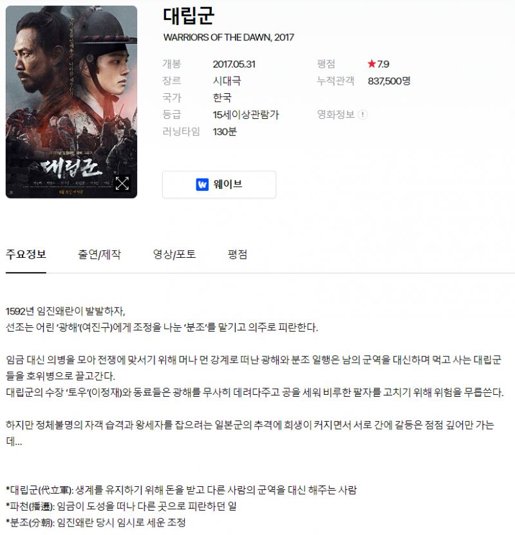Expand the movie poster with fullscreen icon
Image resolution: width=515 pixels, height=535 pixels.
coord(122,183)
